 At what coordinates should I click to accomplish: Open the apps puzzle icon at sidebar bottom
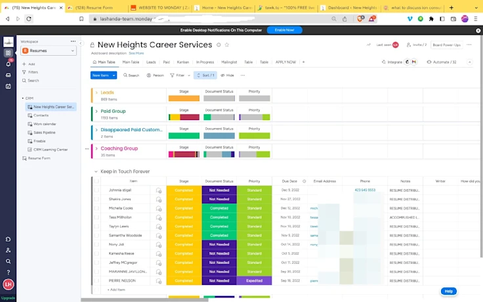[x=9, y=239]
